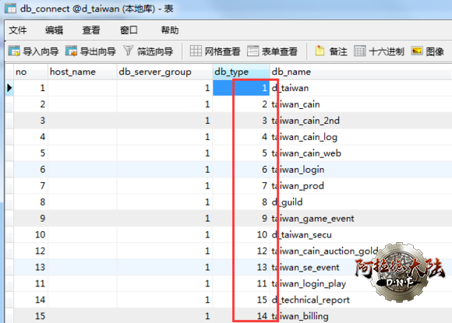
Task: Click the Export Wizard icon (导出向导)
Action: (71, 51)
